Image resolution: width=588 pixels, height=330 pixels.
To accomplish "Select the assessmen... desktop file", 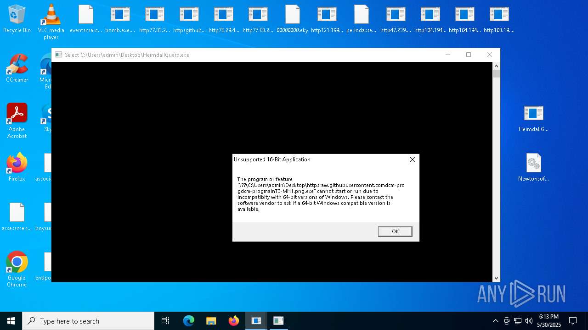I will 17,217.
